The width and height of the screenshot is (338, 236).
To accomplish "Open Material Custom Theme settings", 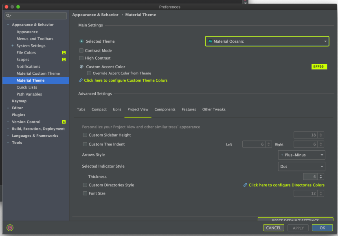I will [38, 73].
